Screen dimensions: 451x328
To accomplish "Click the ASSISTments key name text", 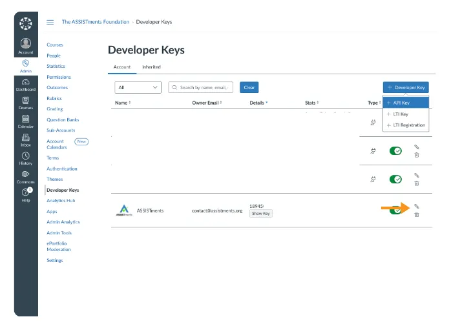I will pos(150,210).
